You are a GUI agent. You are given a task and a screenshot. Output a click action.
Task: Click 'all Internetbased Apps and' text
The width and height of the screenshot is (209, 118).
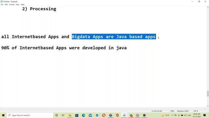(x=35, y=36)
